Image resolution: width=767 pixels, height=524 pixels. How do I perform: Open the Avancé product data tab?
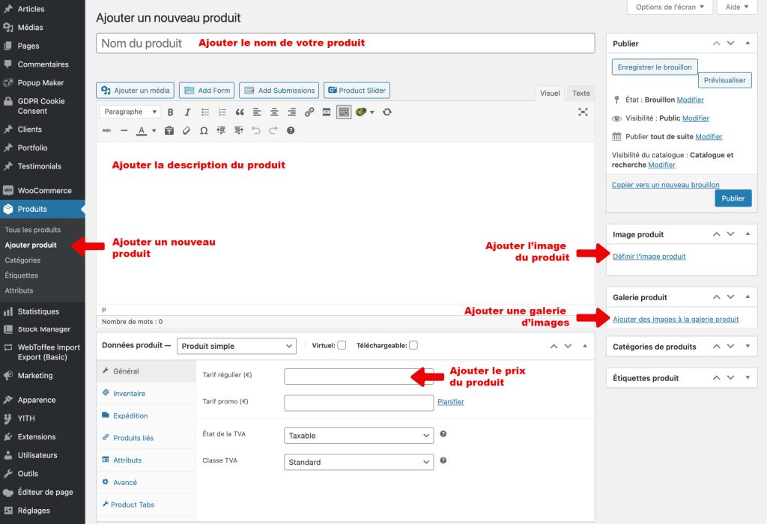125,482
